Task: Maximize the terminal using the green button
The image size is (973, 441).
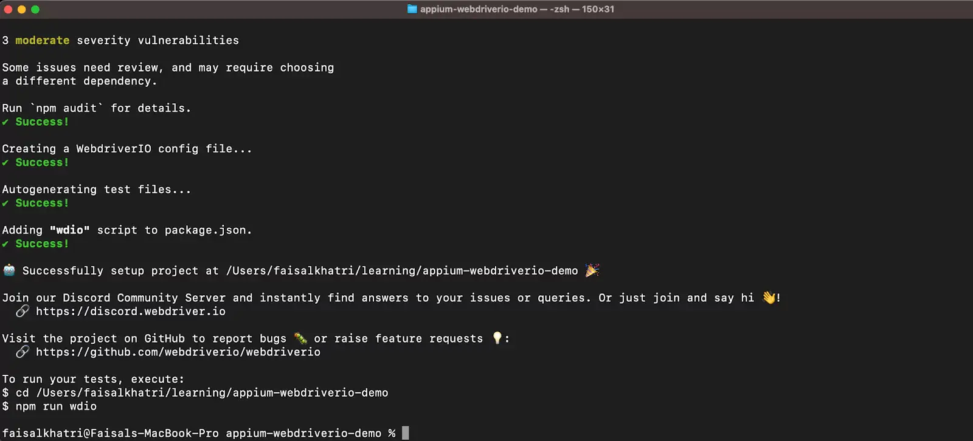Action: 35,9
